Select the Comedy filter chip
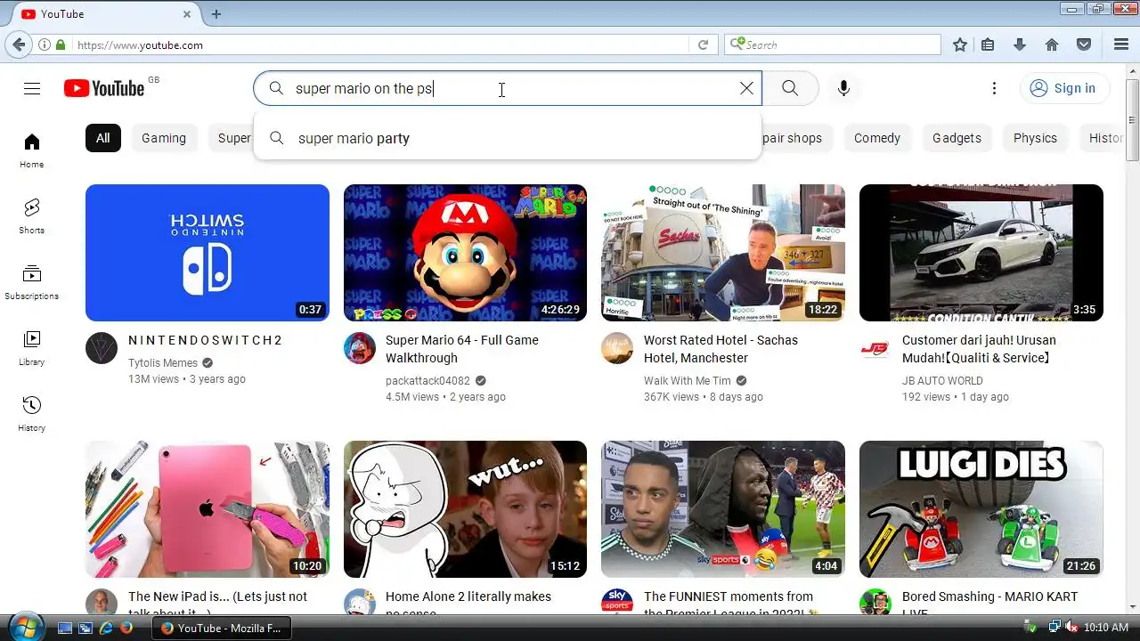Image resolution: width=1140 pixels, height=641 pixels. tap(877, 138)
